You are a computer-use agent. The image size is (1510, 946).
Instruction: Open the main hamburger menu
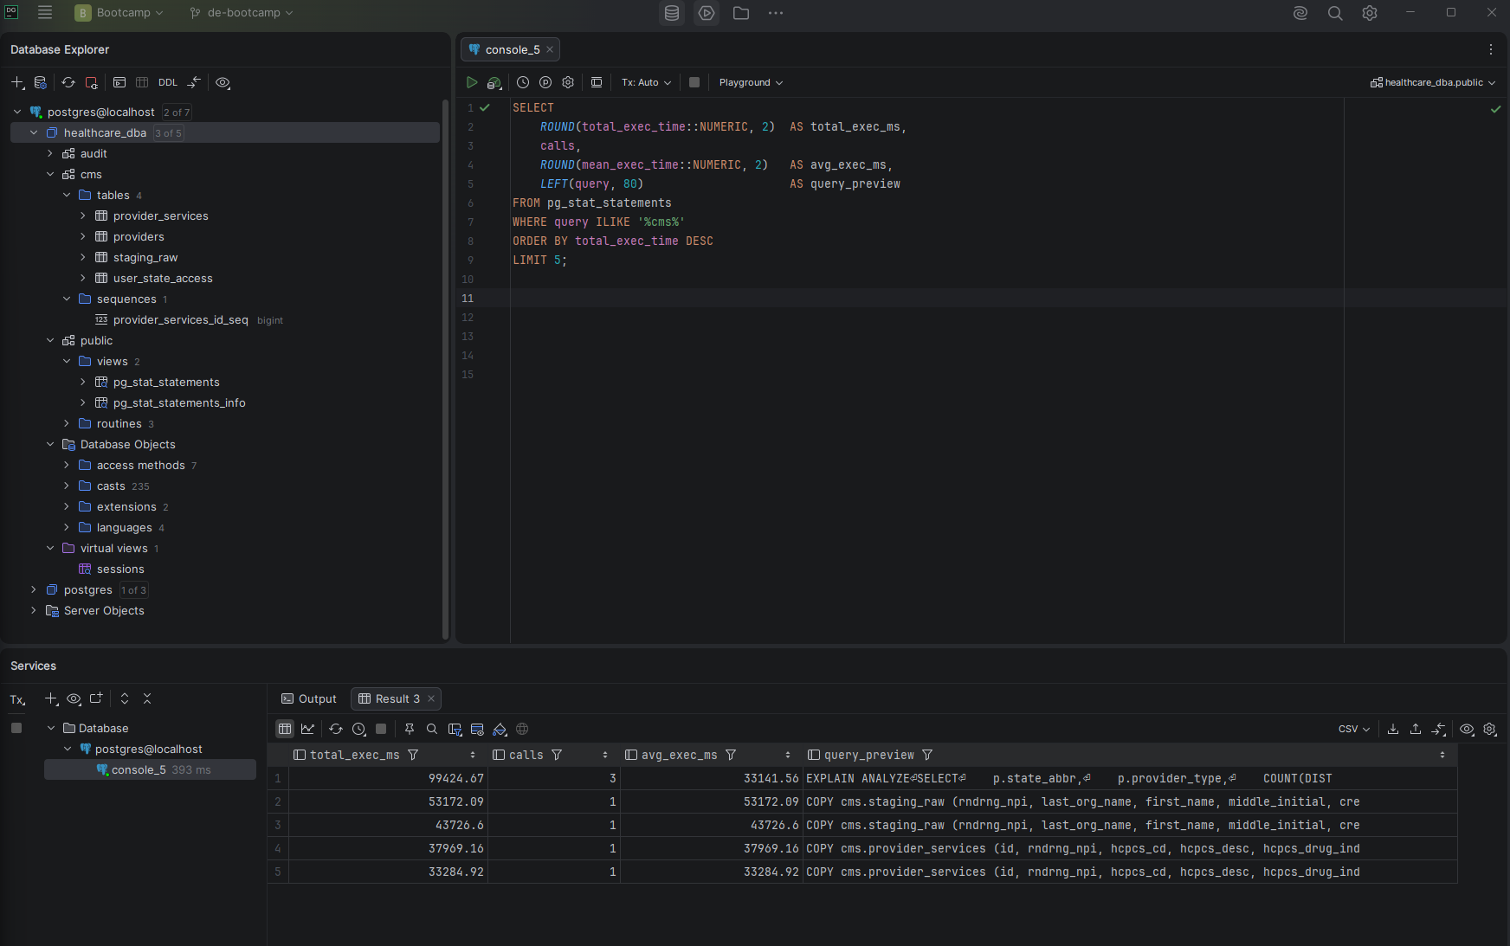coord(45,12)
